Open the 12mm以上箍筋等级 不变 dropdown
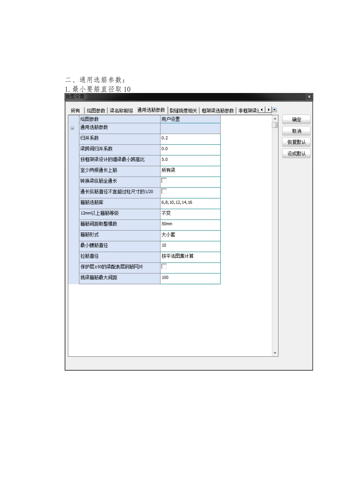The image size is (356, 504). click(x=190, y=214)
